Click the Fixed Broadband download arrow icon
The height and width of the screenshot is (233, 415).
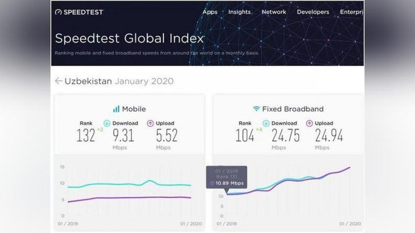click(x=266, y=123)
